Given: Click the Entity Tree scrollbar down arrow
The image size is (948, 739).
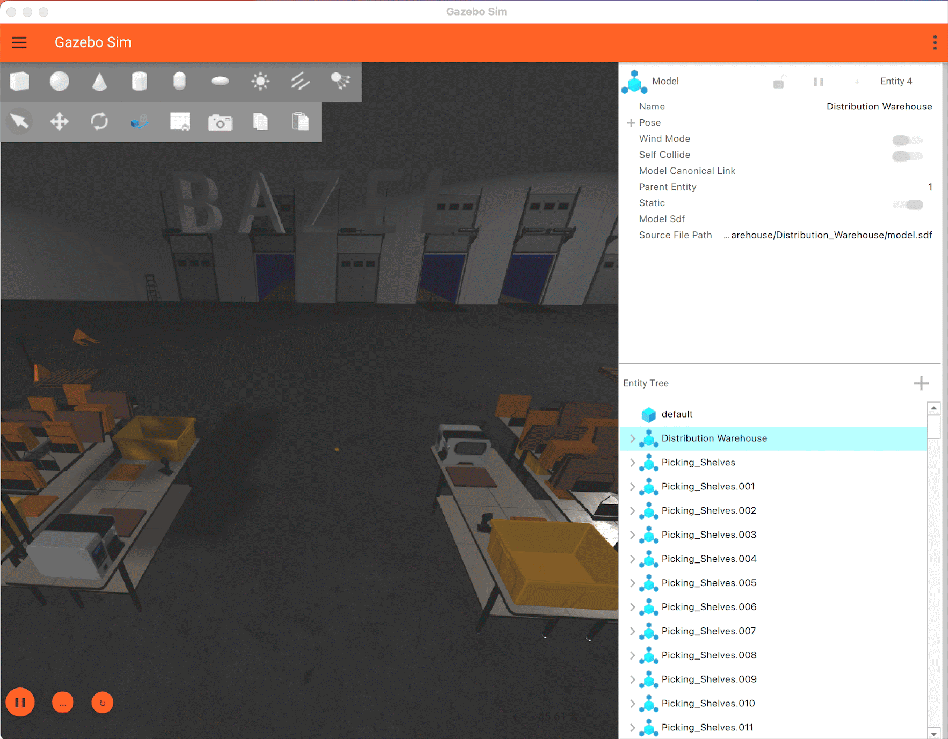Looking at the screenshot, I should [933, 733].
